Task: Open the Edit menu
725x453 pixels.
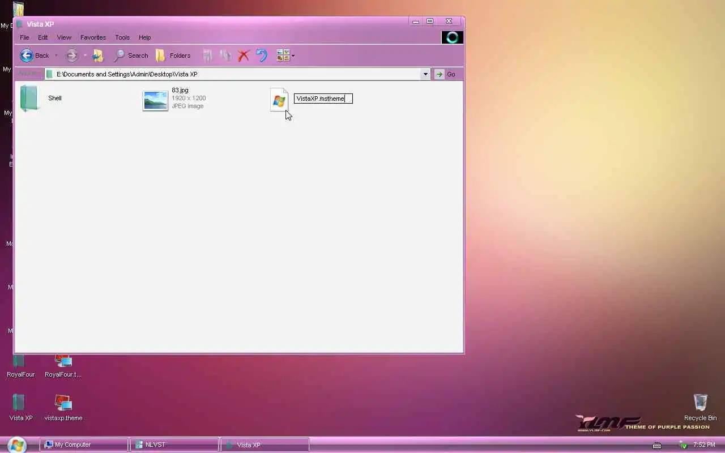Action: tap(42, 37)
